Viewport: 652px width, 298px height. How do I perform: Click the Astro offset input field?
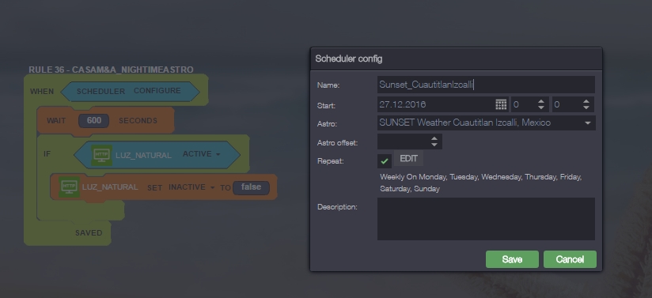404,141
